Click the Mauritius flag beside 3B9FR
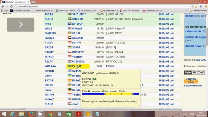208x117 pixels. pos(69,47)
